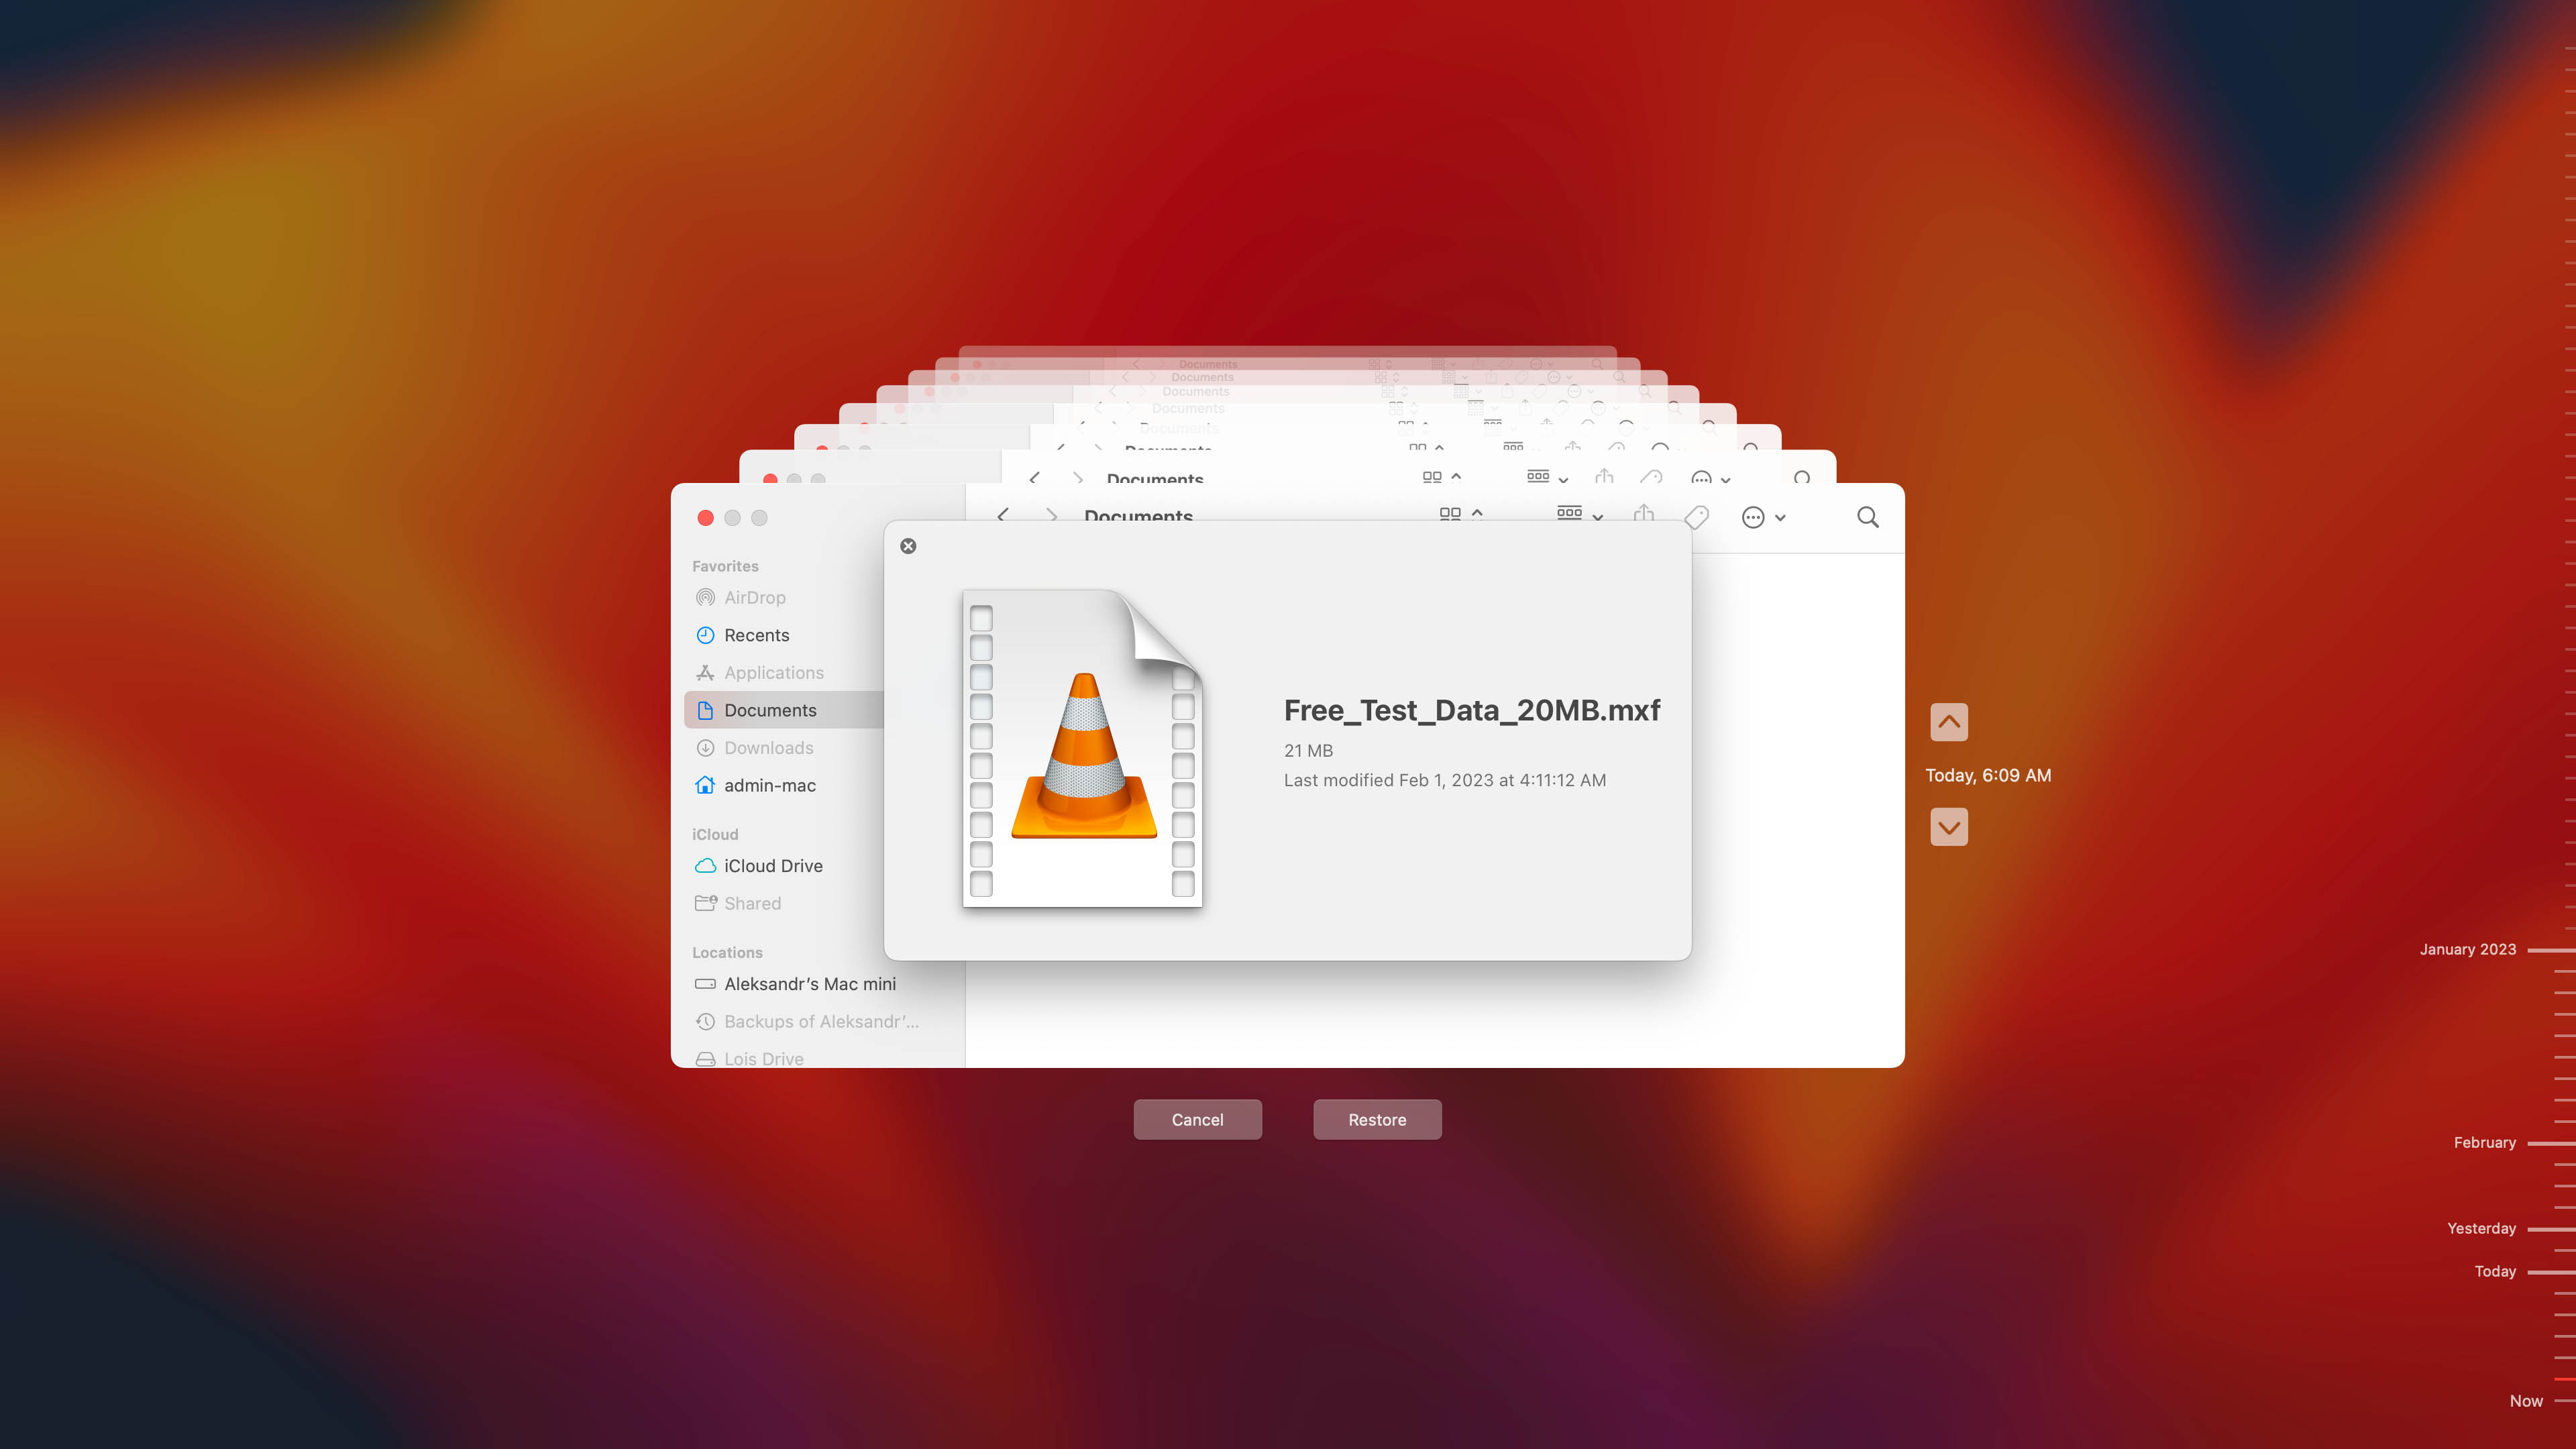The width and height of the screenshot is (2576, 1449).
Task: Scroll down using the timeline down arrow
Action: coord(1948,826)
